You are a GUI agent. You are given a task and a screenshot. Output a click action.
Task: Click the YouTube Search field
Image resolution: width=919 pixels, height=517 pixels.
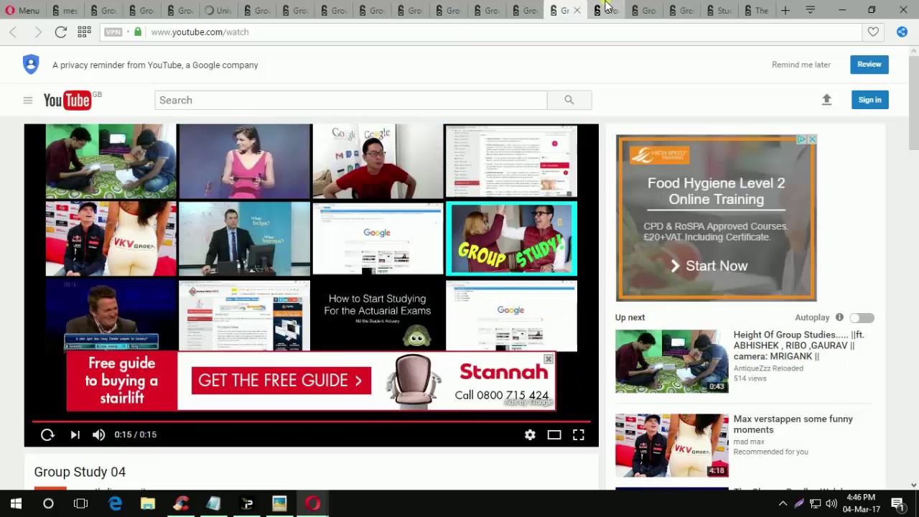[x=350, y=100]
